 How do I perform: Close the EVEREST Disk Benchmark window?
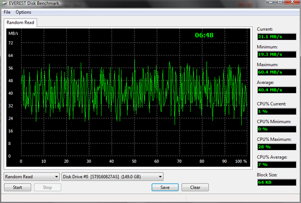(292, 2)
